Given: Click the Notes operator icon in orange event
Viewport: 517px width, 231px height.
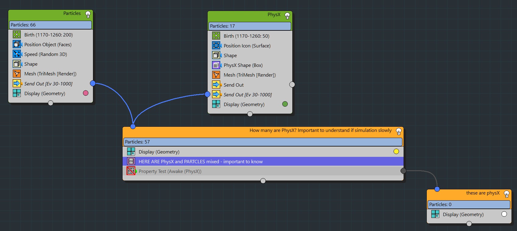Looking at the screenshot, I should [x=131, y=161].
